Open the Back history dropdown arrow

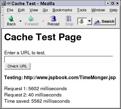[x=20, y=21]
